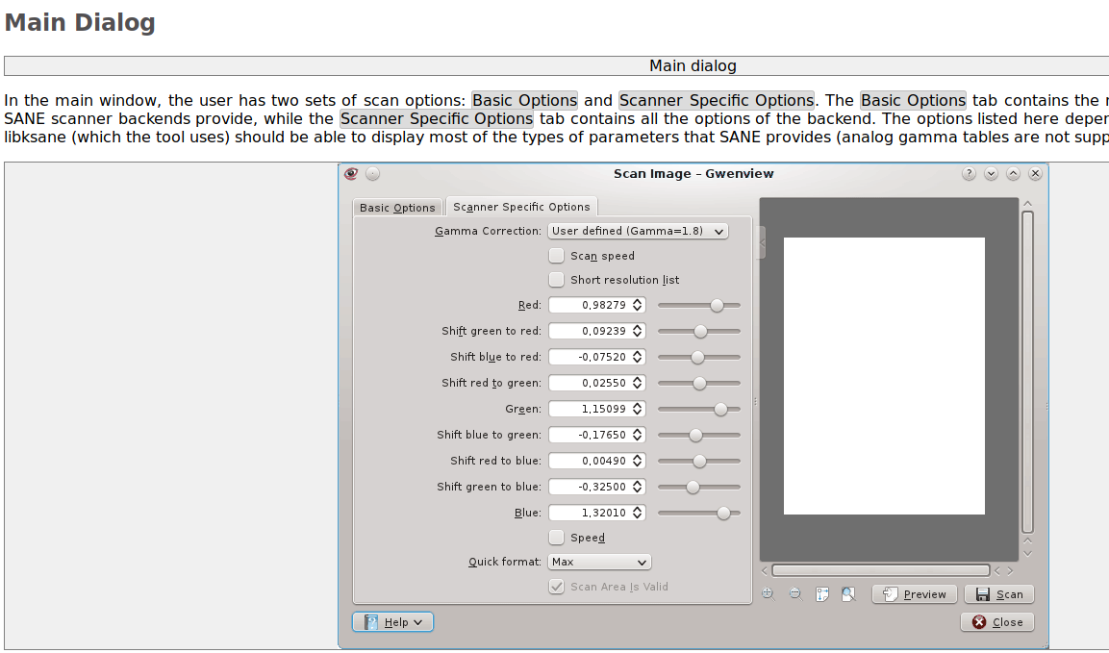Start scanning with the Scan button
Screen dimensions: 1109x653
click(x=998, y=594)
